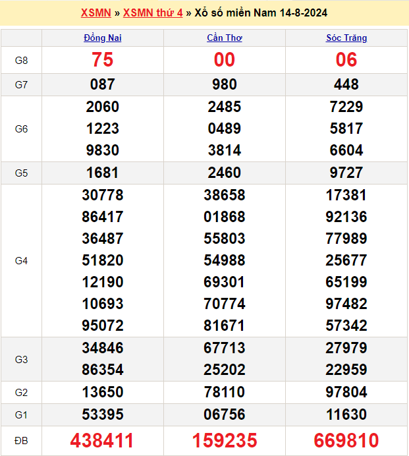Select the G4 row label
This screenshot has height=456, width=409.
click(x=21, y=261)
